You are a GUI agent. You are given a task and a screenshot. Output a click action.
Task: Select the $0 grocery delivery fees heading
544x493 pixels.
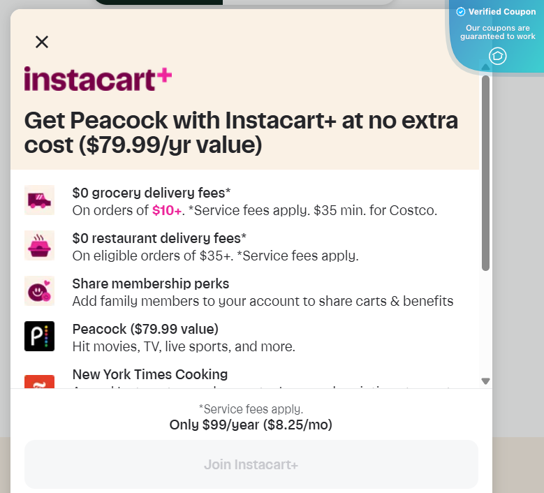coord(152,193)
